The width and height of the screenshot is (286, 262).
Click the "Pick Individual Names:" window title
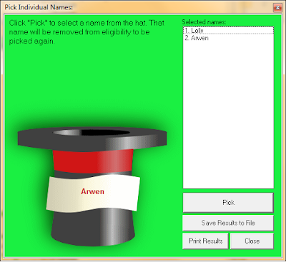pos(39,7)
